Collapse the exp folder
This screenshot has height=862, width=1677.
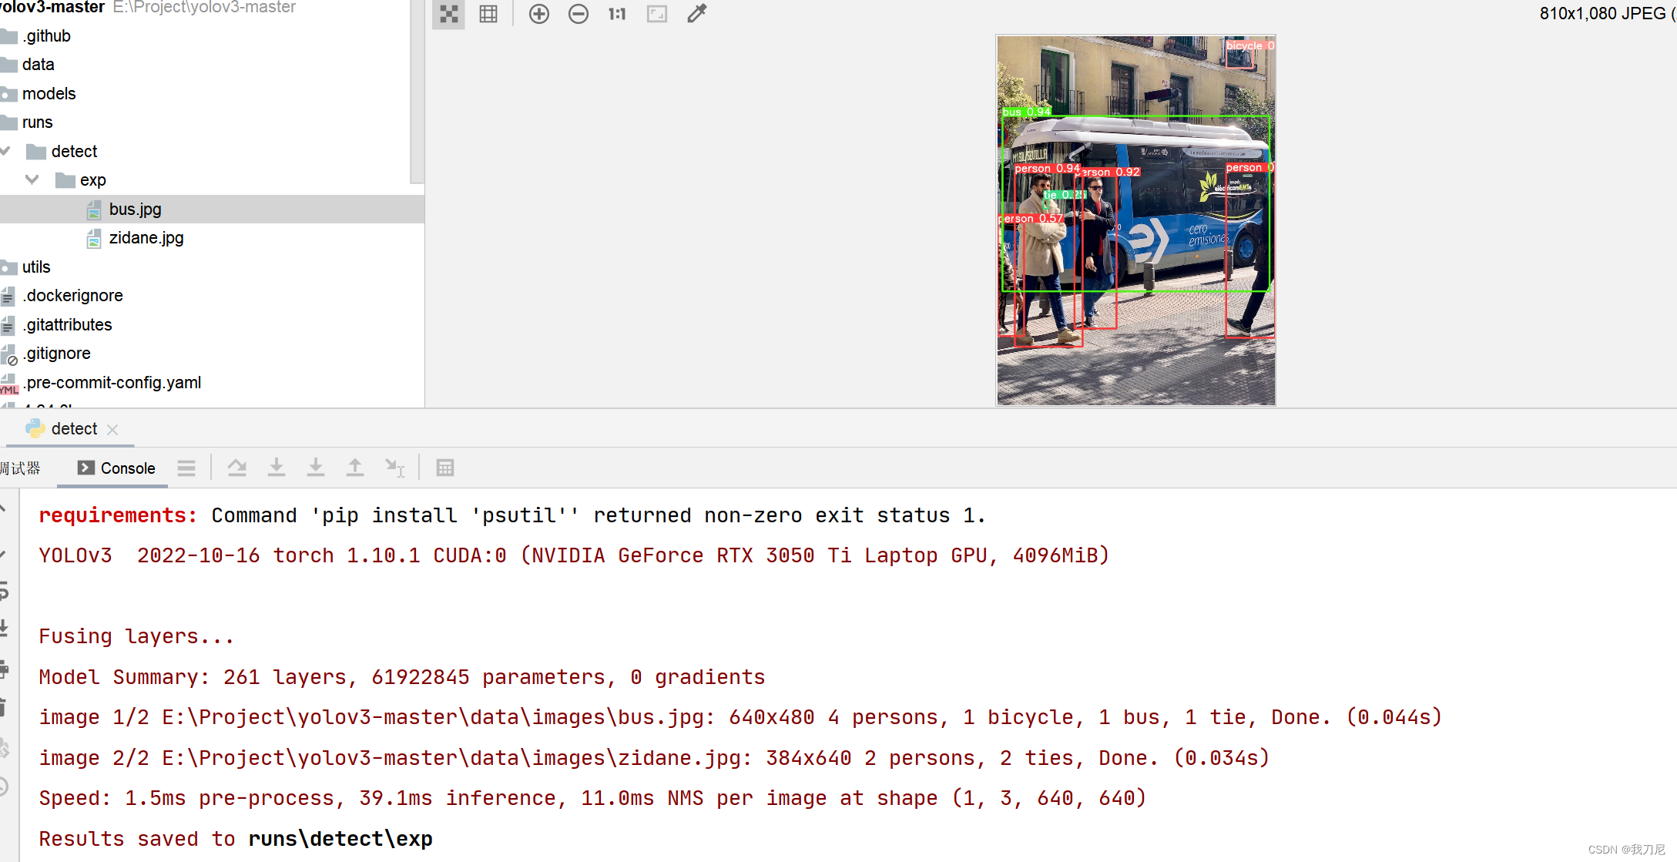(x=32, y=179)
